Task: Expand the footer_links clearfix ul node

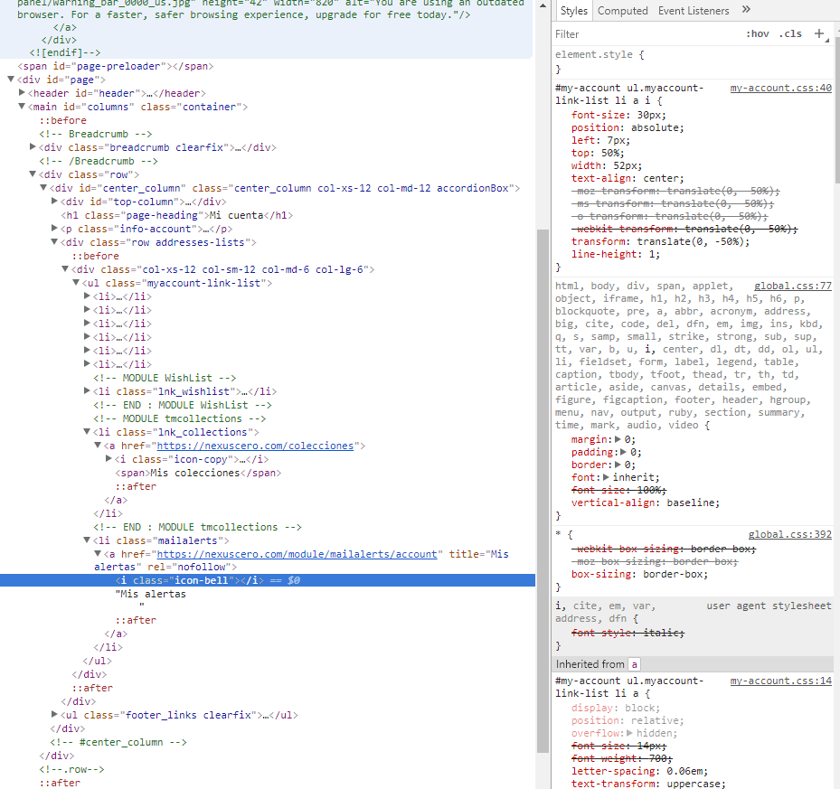Action: click(x=54, y=714)
